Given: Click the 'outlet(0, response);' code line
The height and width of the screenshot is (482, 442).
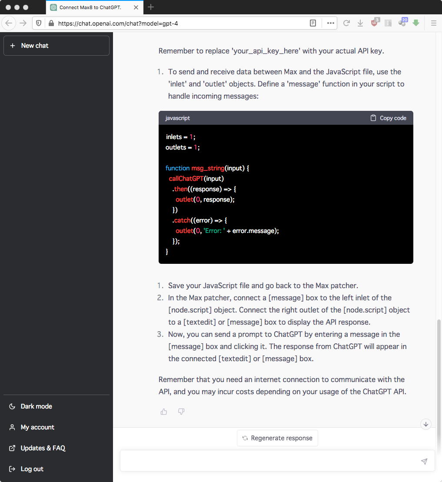Looking at the screenshot, I should click(x=205, y=199).
